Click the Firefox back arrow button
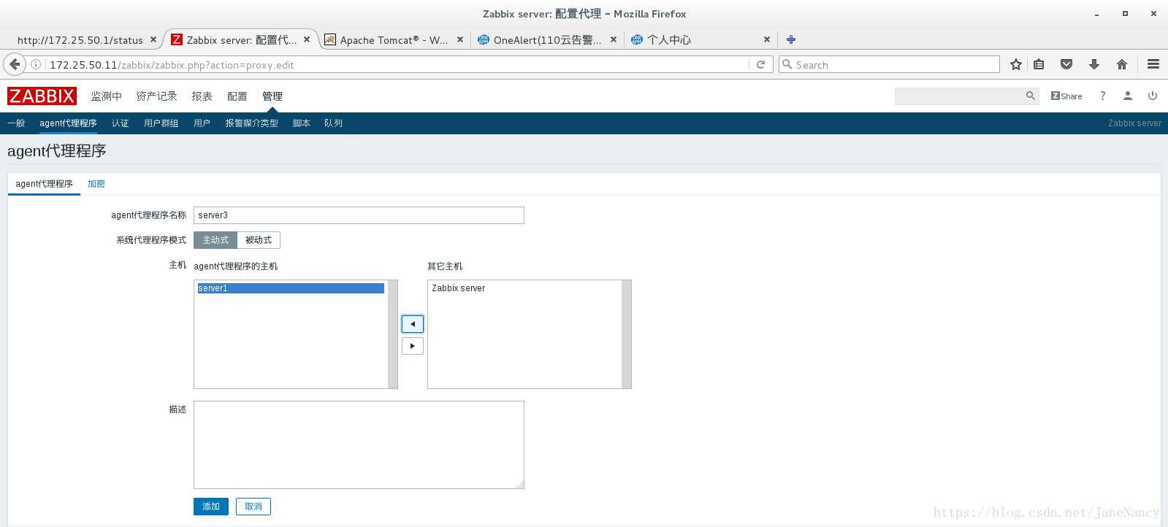The width and height of the screenshot is (1168, 527). click(15, 64)
